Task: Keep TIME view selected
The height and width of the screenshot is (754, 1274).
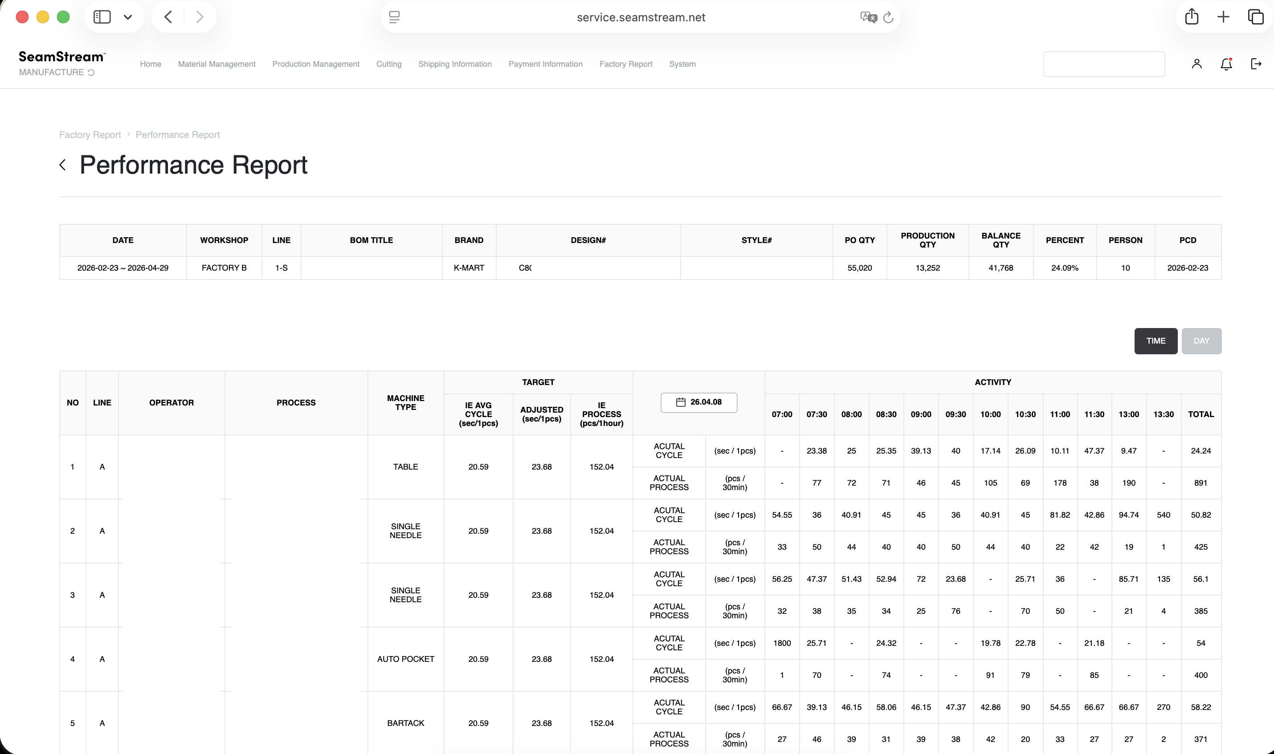Action: click(x=1156, y=341)
